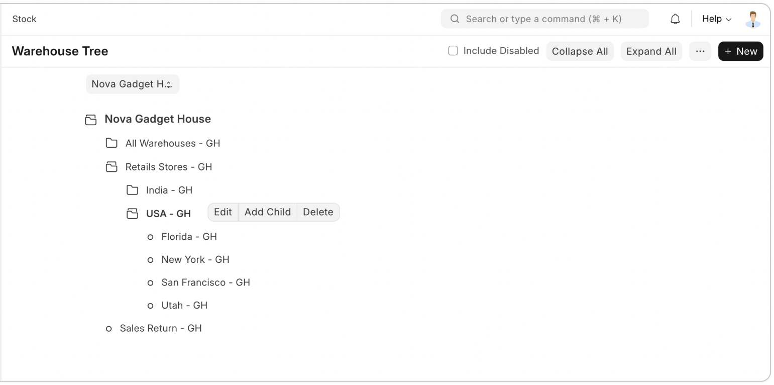Enable the Include Disabled checkbox

[x=453, y=51]
